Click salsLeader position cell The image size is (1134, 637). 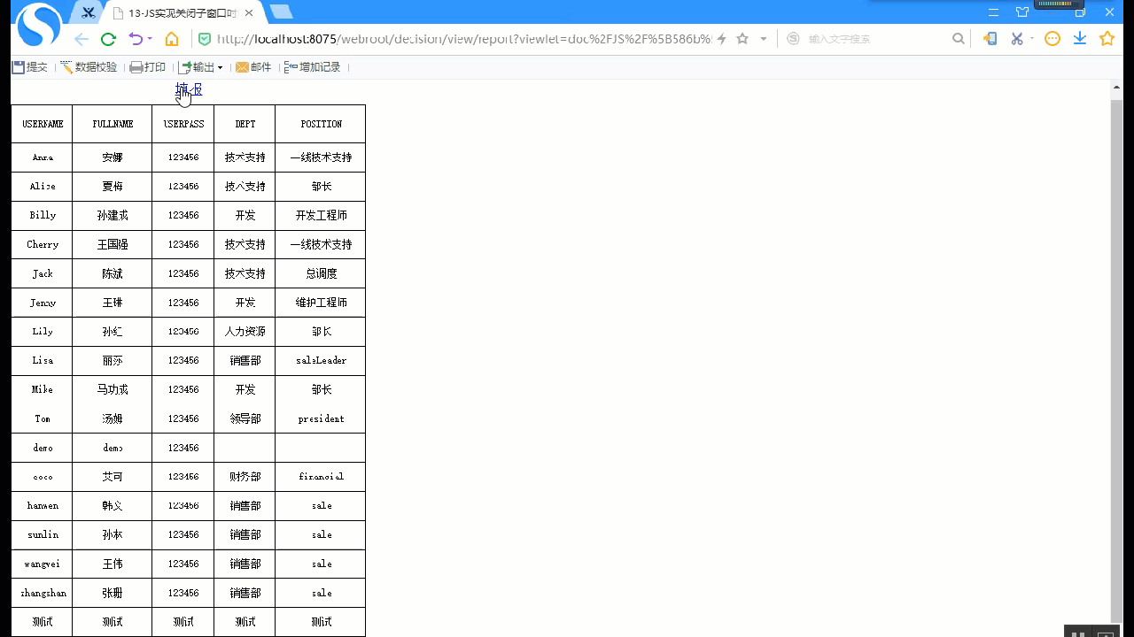[x=321, y=360]
